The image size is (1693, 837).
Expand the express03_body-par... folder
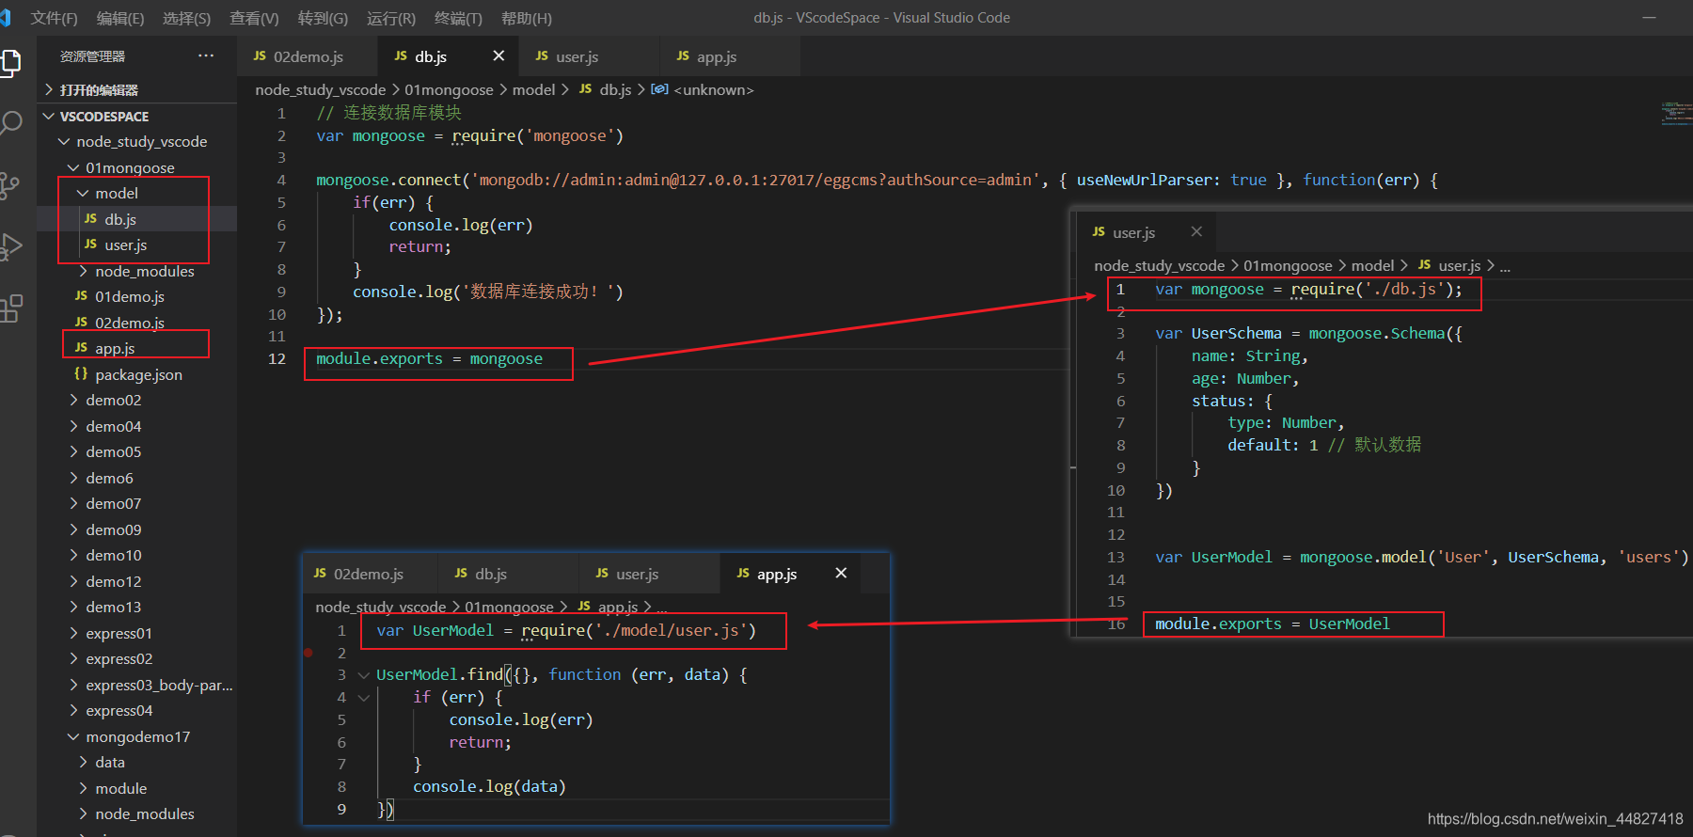(73, 685)
